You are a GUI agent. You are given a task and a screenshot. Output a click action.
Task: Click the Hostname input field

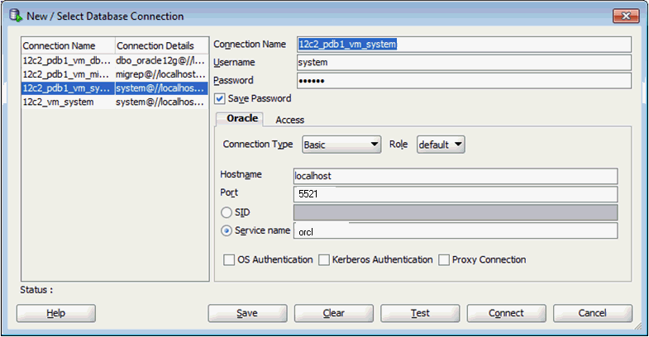point(456,176)
